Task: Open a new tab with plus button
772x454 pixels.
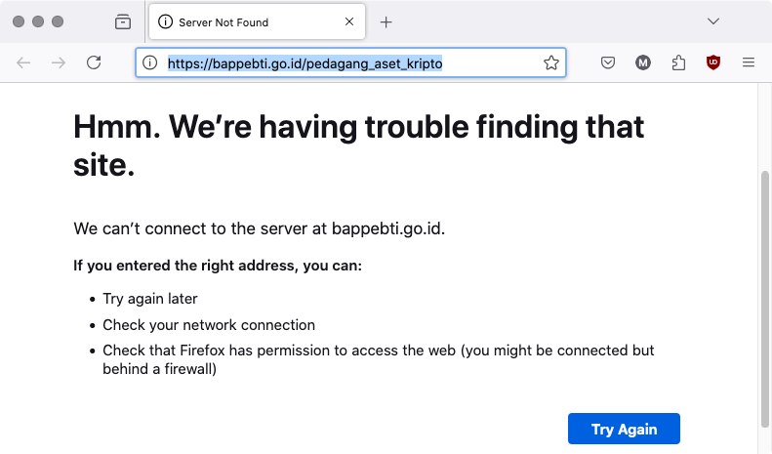Action: click(x=386, y=22)
